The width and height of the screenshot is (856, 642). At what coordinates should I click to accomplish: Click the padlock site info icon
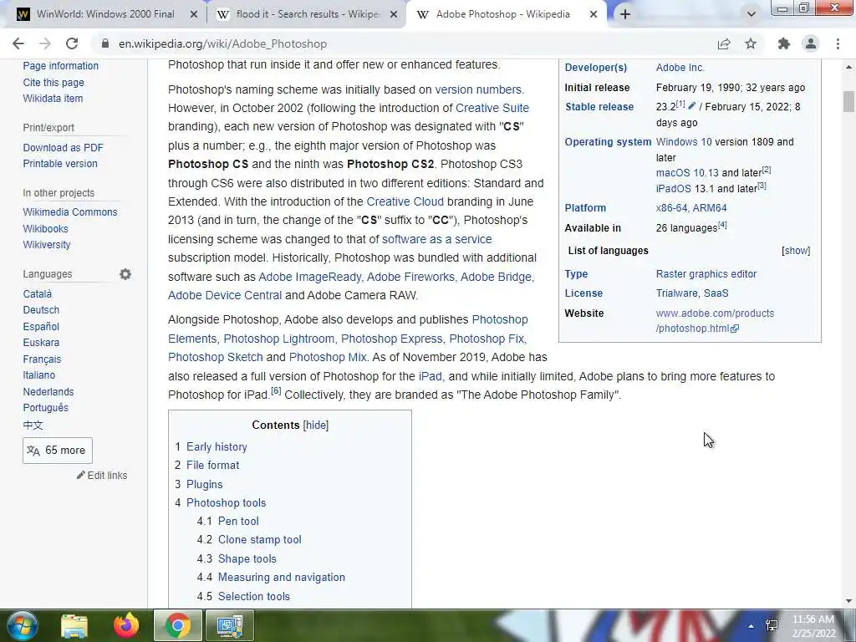pyautogui.click(x=105, y=43)
